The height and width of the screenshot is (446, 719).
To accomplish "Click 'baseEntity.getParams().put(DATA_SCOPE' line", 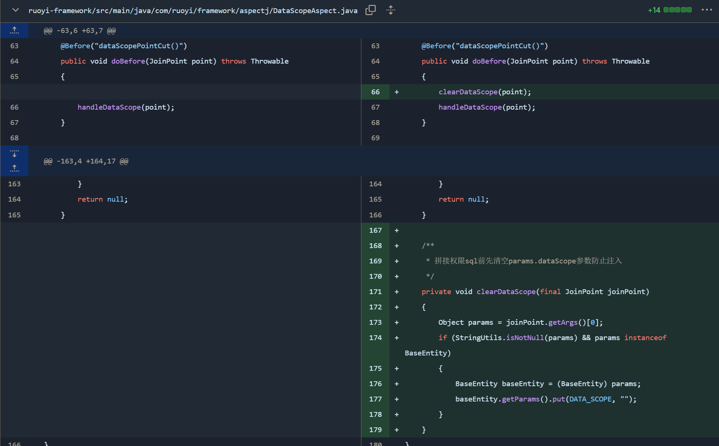I will 546,399.
